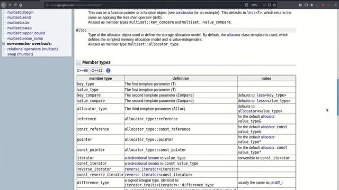
Task: Switch to the C++98 tab
Action: point(83,70)
